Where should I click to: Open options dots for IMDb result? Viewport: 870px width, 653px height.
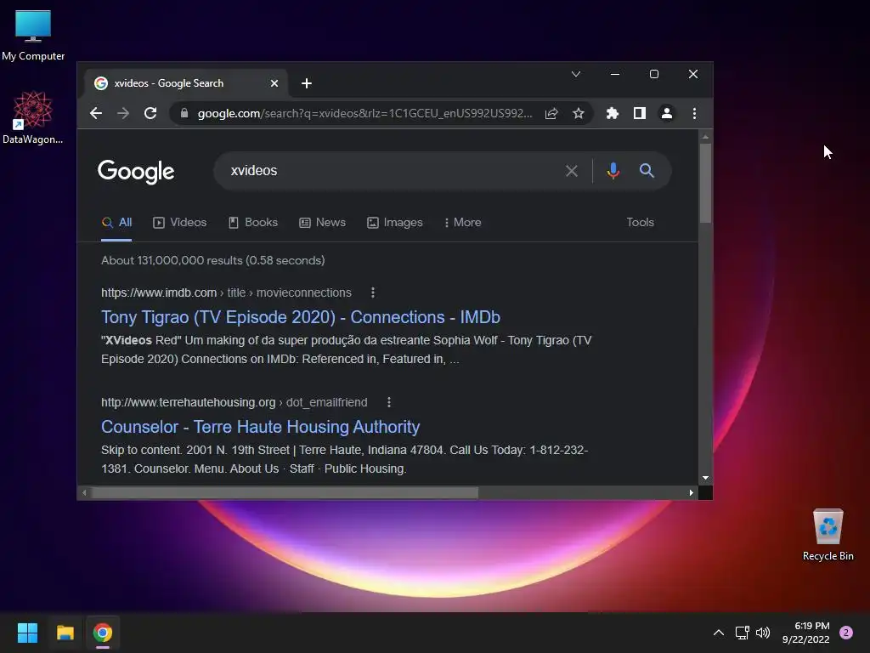[373, 292]
